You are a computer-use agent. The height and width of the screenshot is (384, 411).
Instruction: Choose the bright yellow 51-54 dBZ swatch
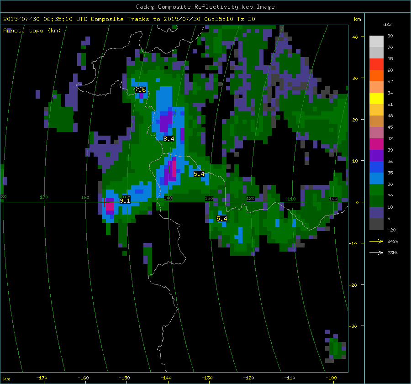(376, 98)
